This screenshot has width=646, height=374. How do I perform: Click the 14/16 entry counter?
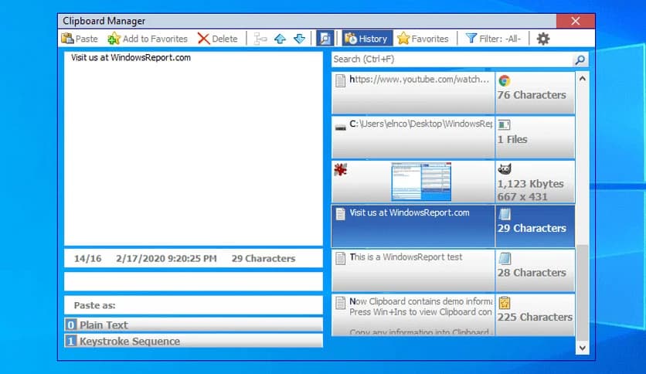[87, 259]
